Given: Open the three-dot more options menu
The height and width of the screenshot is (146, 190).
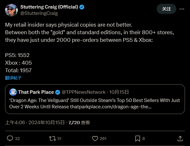Looking at the screenshot, I should pyautogui.click(x=182, y=9).
